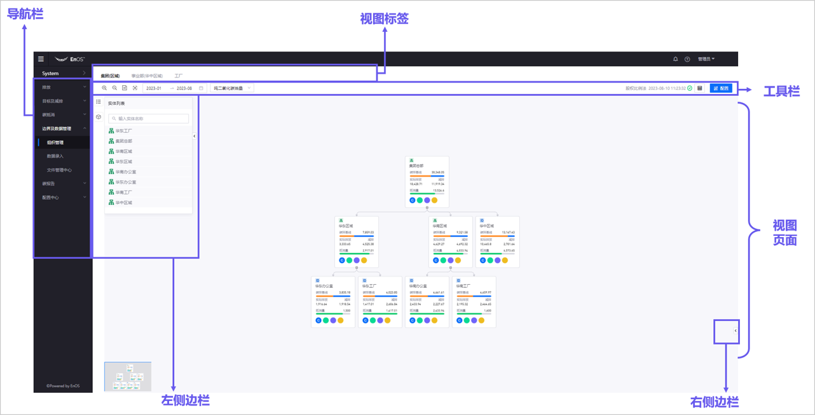Click the 2023-08 end date field
The height and width of the screenshot is (415, 815).
pos(185,88)
